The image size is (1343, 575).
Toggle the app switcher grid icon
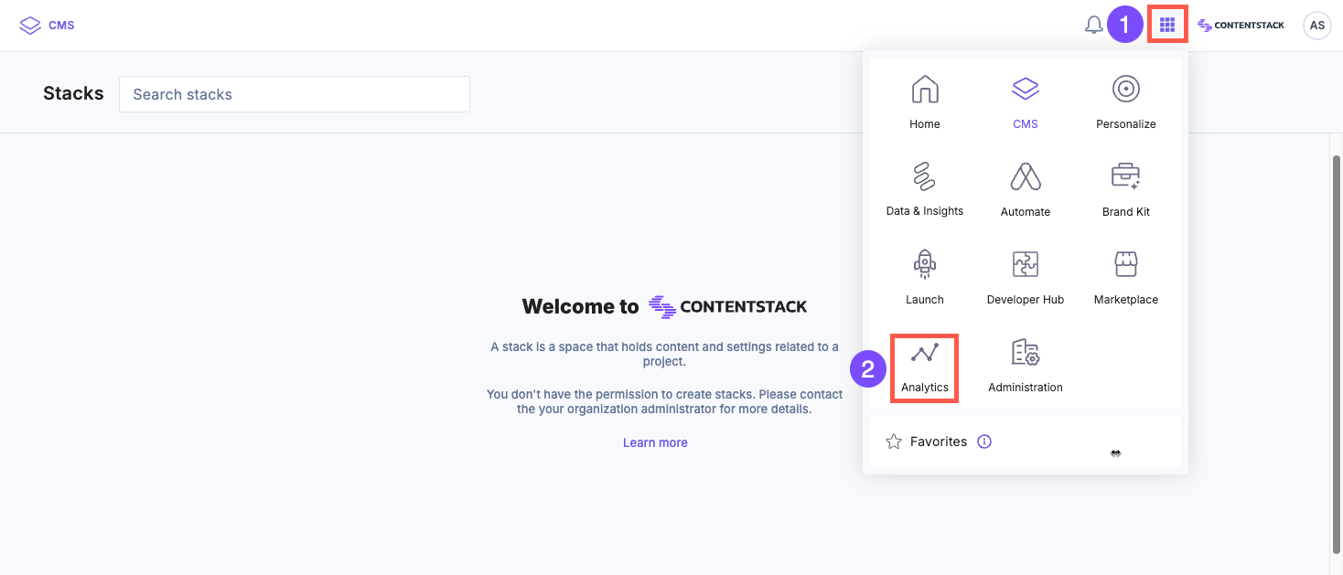1167,25
